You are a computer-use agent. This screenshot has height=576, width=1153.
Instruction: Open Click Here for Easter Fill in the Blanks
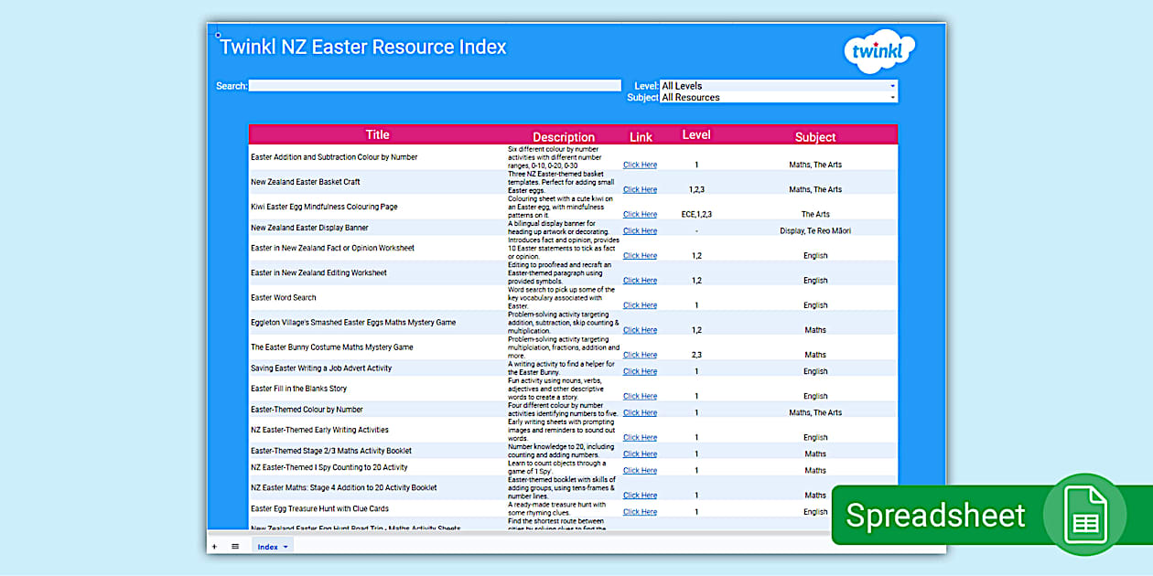click(640, 396)
